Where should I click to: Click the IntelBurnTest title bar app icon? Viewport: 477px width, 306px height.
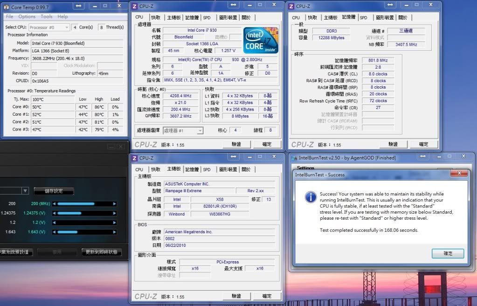[x=294, y=158]
